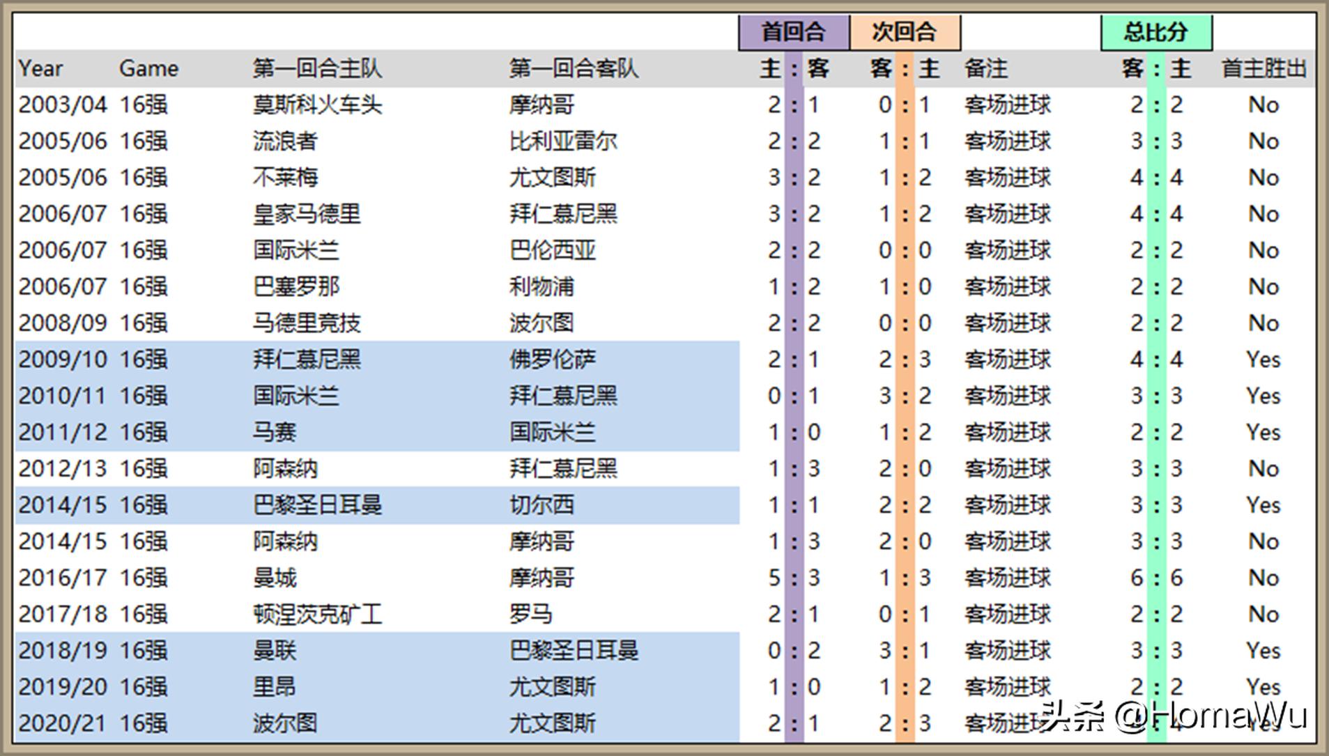Click the Yes value for 2011/12 马赛
This screenshot has height=756, width=1329.
tap(1263, 432)
